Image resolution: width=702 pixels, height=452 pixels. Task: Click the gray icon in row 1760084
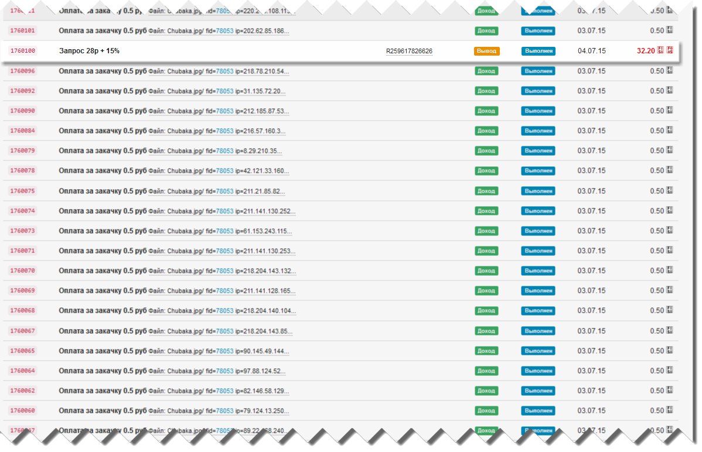click(670, 131)
